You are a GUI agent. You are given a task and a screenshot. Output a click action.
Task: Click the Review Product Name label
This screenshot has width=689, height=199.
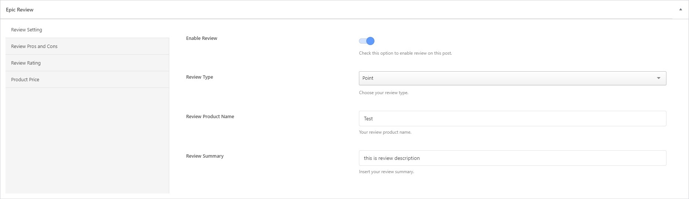pos(210,116)
